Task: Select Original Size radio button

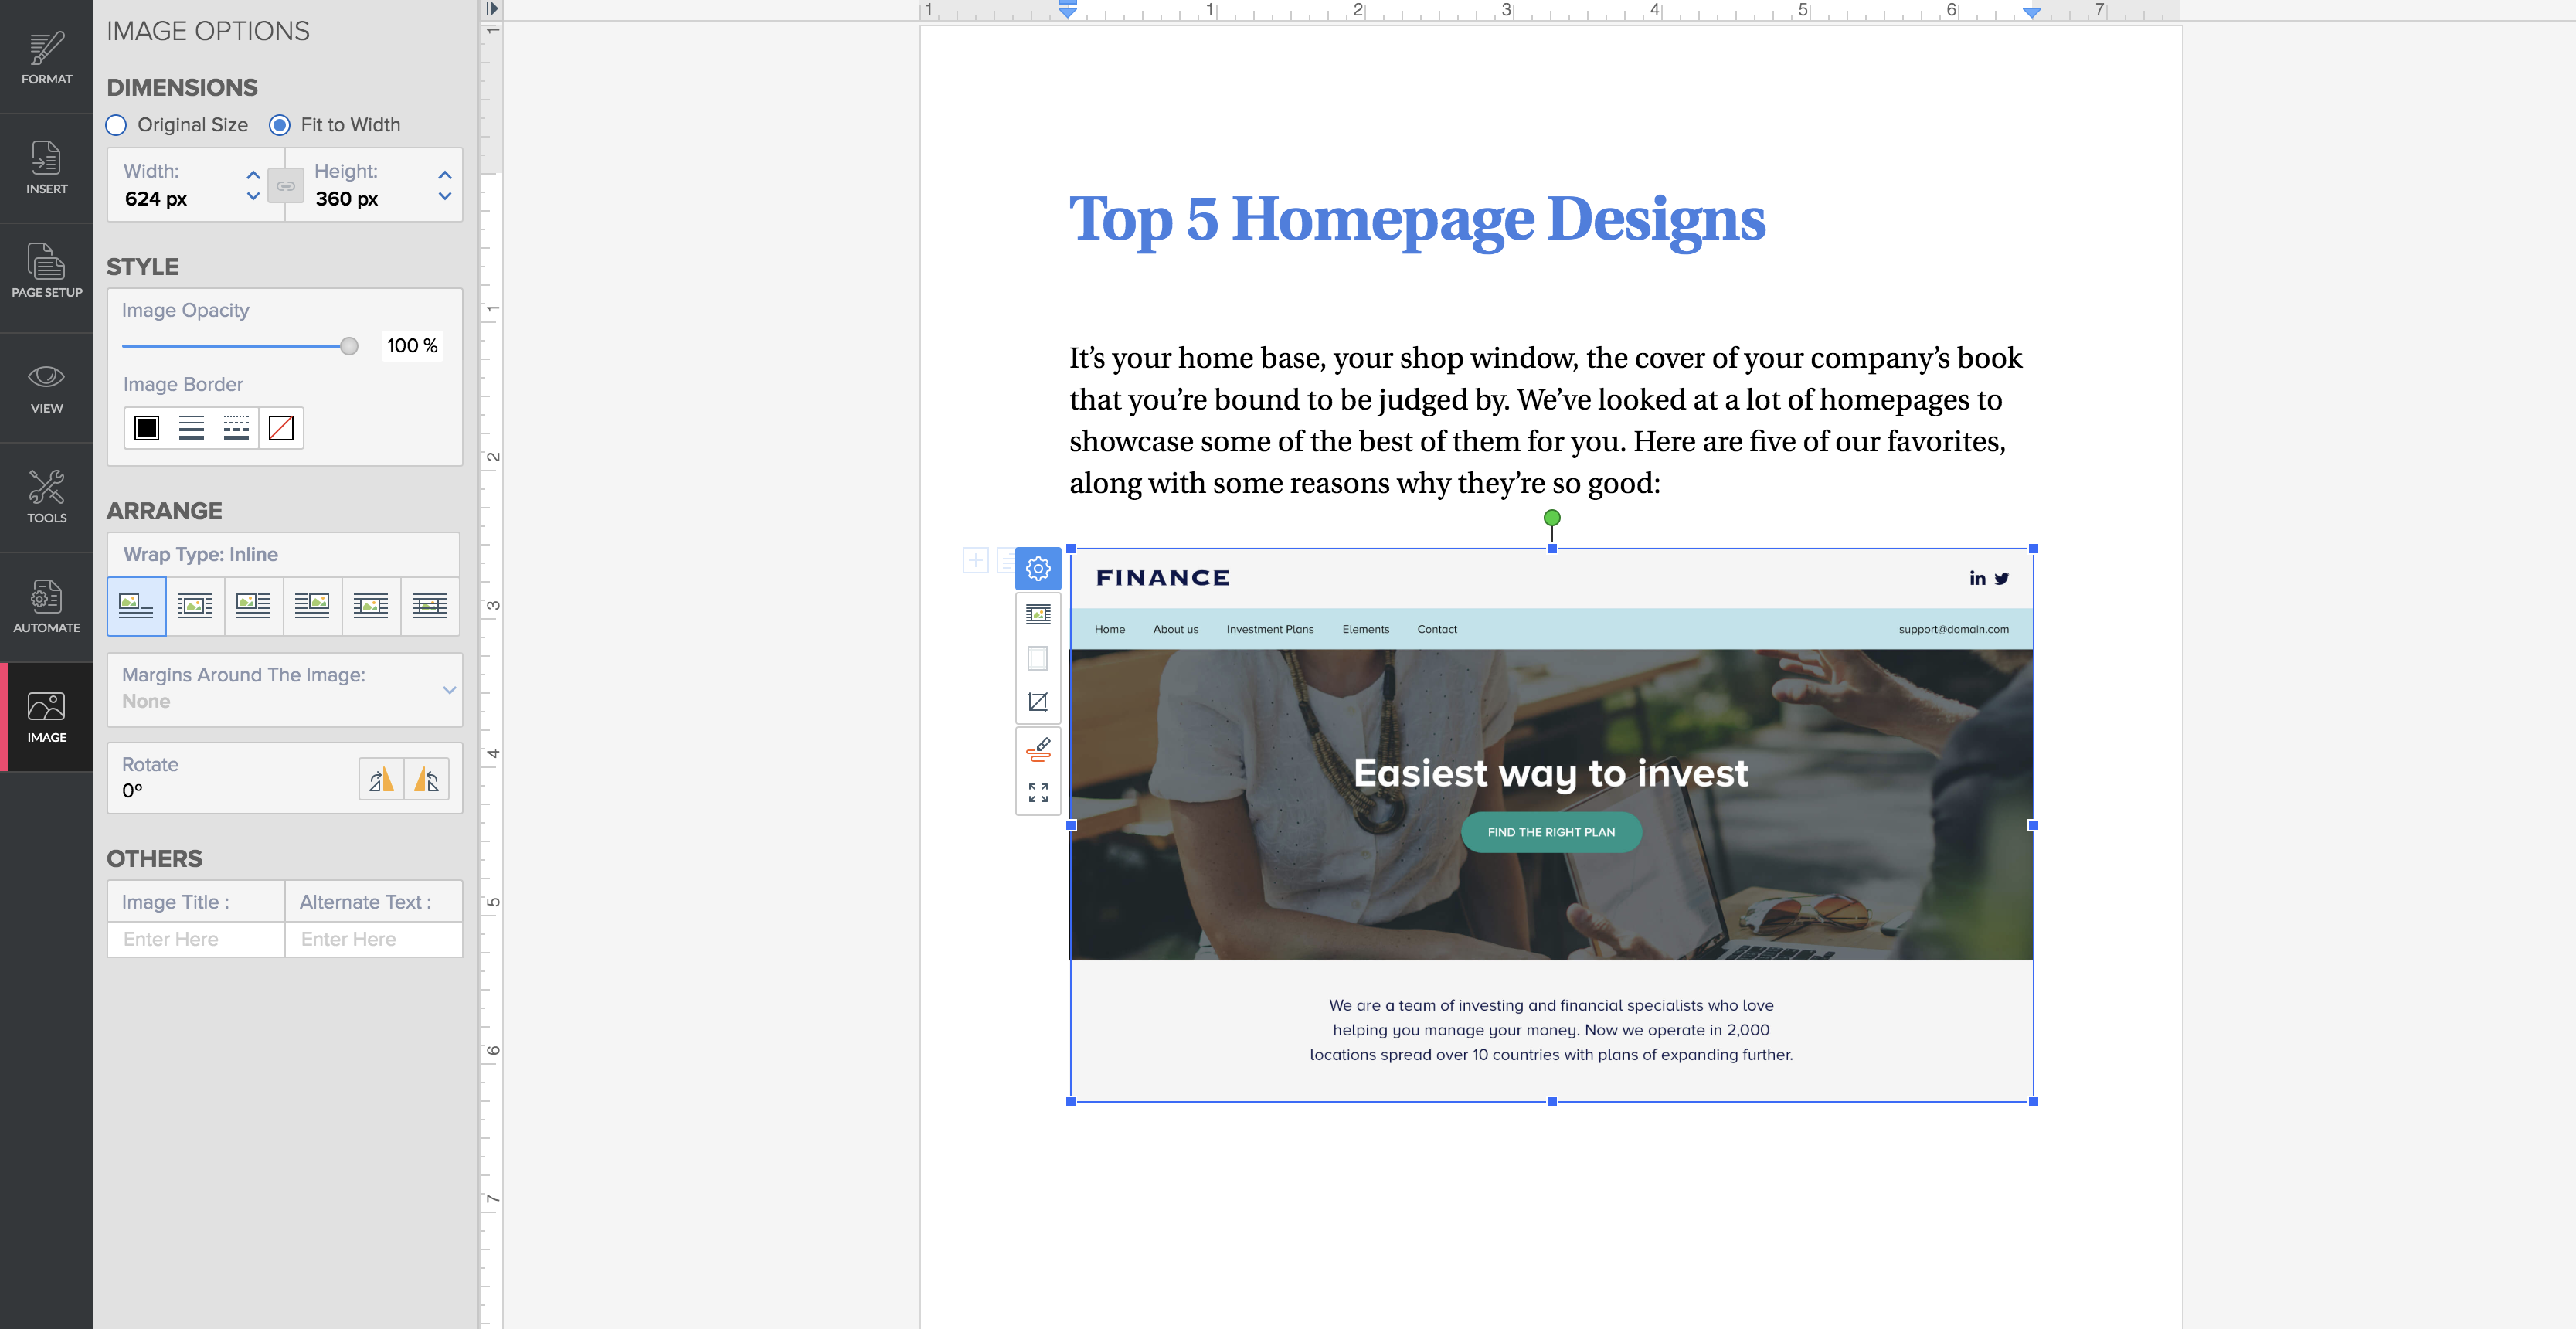Action: coord(117,125)
